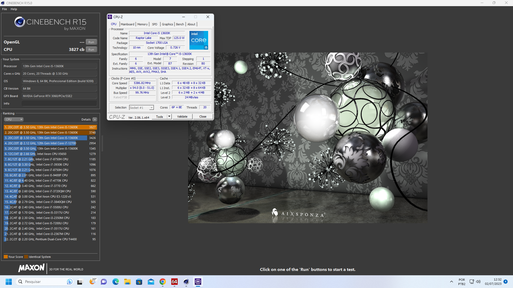
Task: Open Microsoft Edge from the taskbar
Action: pyautogui.click(x=115, y=282)
